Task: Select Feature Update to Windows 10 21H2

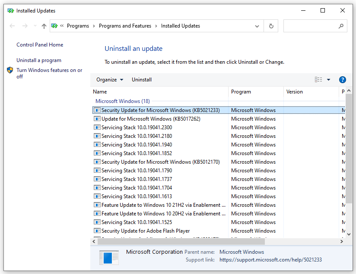Action: [163, 205]
